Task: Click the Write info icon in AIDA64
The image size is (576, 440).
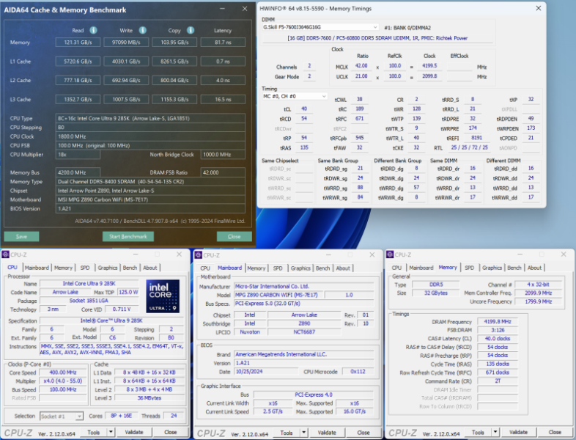Action: coord(142,30)
